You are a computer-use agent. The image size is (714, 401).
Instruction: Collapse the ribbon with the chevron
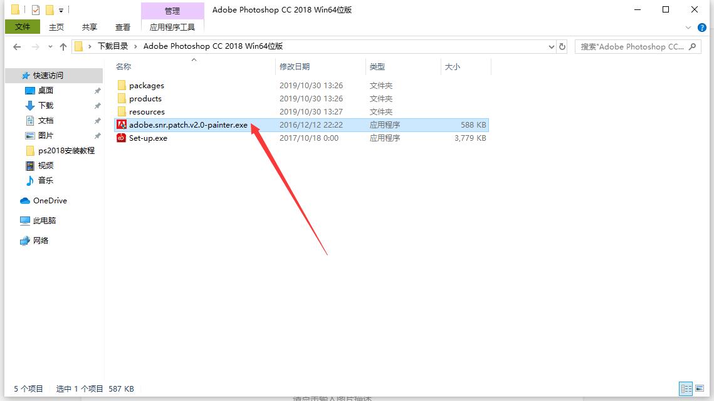(688, 27)
